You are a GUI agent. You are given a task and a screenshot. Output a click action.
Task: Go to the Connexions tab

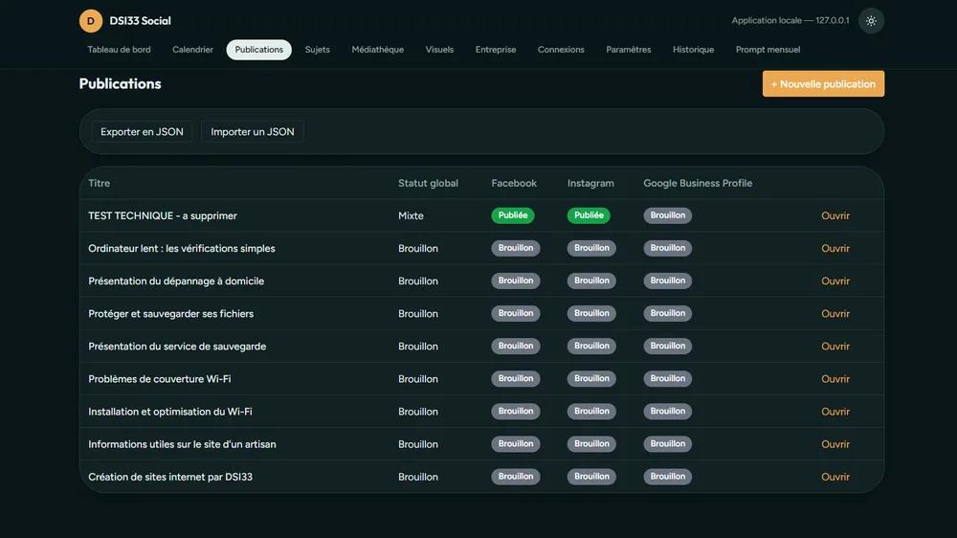point(561,50)
